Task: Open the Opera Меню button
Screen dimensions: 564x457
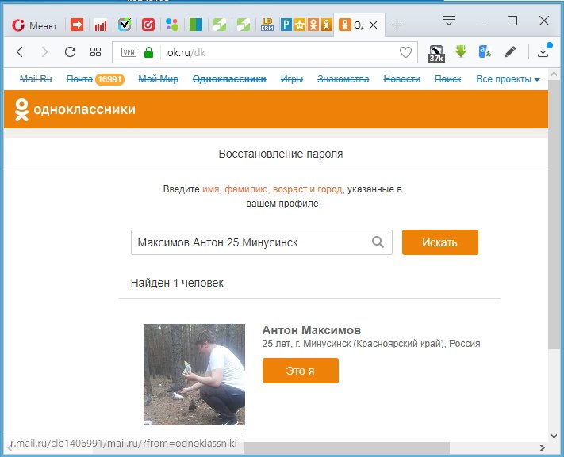Action: pyautogui.click(x=33, y=25)
